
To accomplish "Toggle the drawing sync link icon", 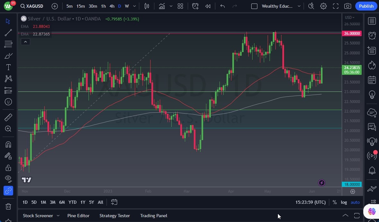I will coord(8,191).
